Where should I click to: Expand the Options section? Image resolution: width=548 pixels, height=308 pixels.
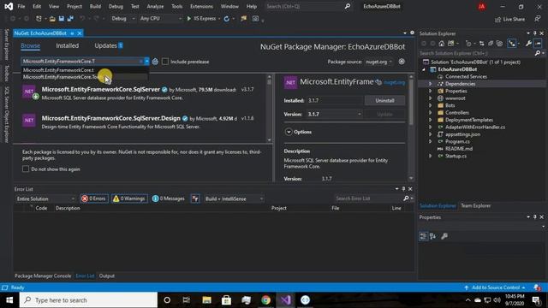pyautogui.click(x=289, y=132)
